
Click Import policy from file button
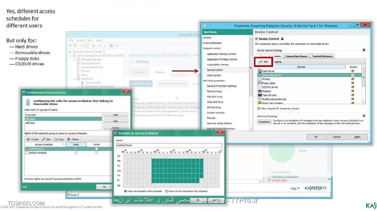172,84
